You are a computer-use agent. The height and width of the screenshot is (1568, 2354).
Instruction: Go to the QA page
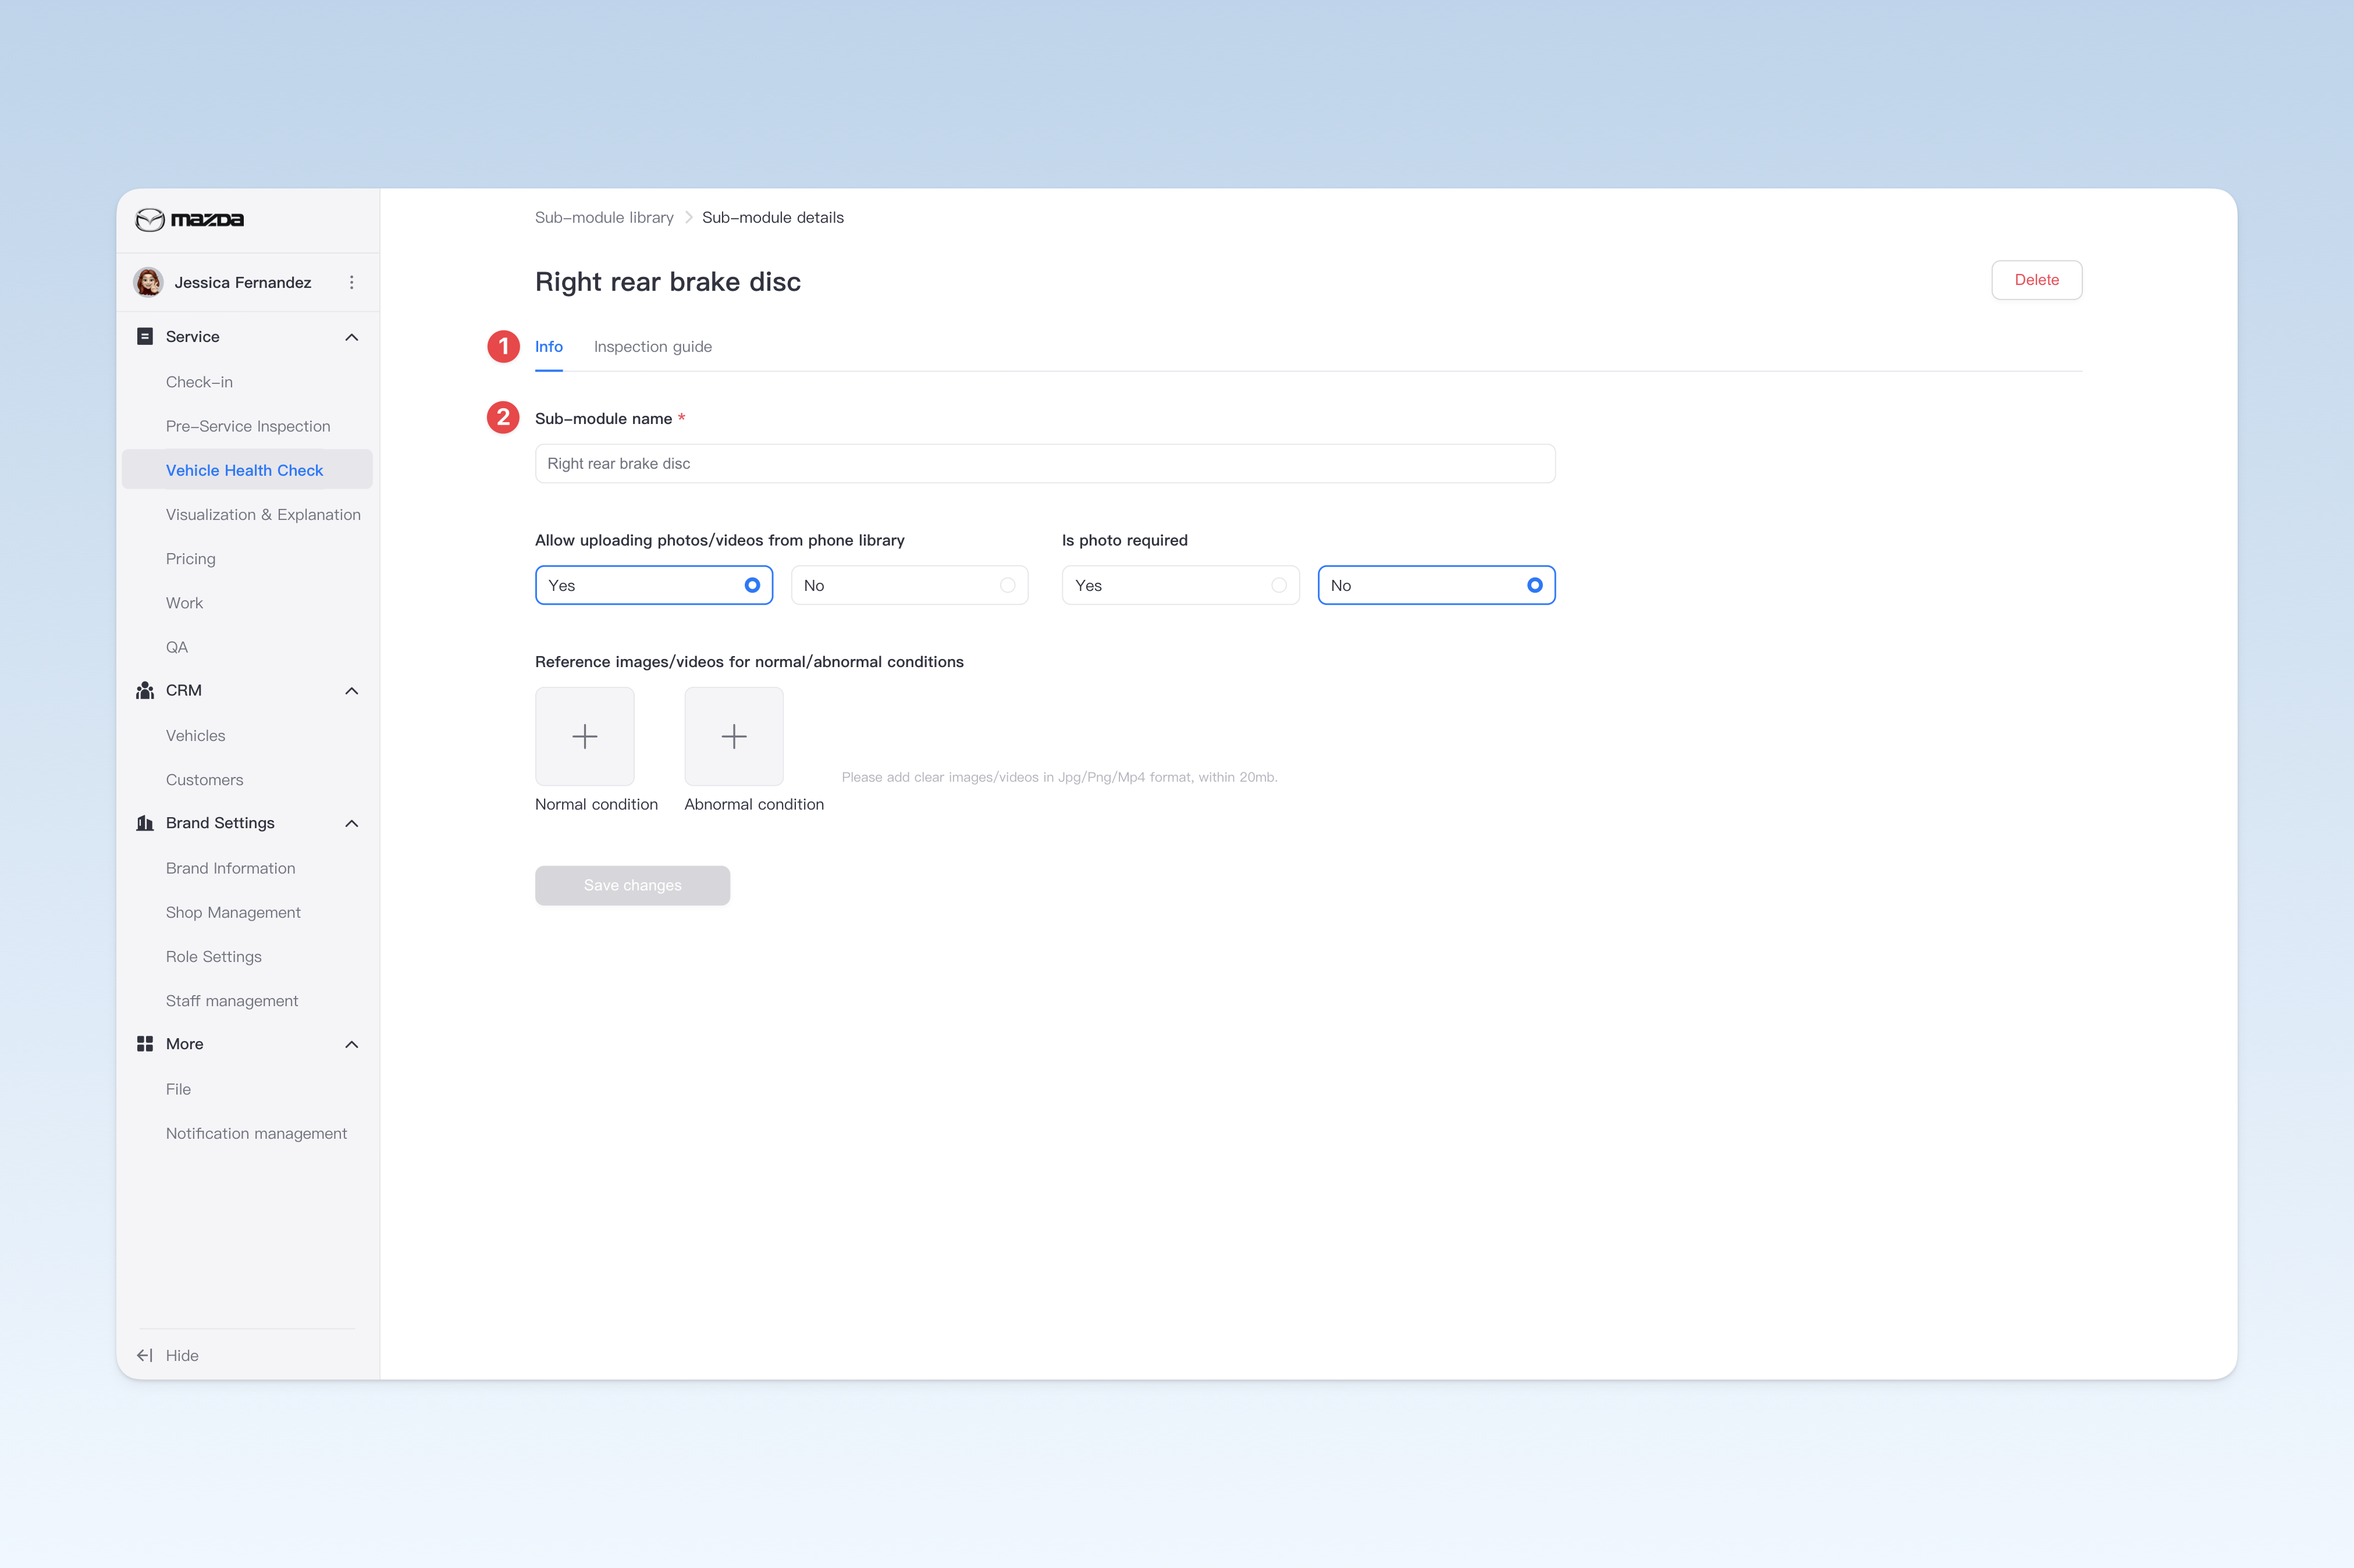pyautogui.click(x=177, y=647)
